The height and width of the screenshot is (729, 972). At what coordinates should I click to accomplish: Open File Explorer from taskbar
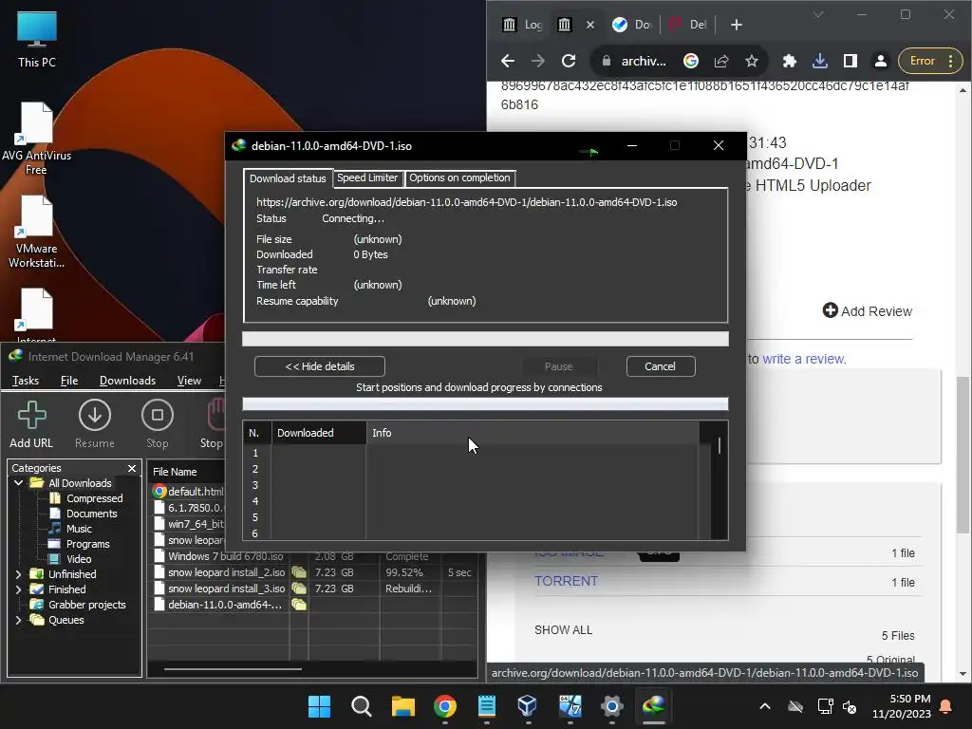(x=402, y=706)
